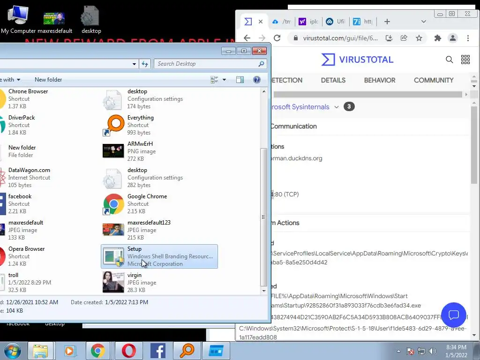Select Google Chrome shortcut file

[159, 203]
